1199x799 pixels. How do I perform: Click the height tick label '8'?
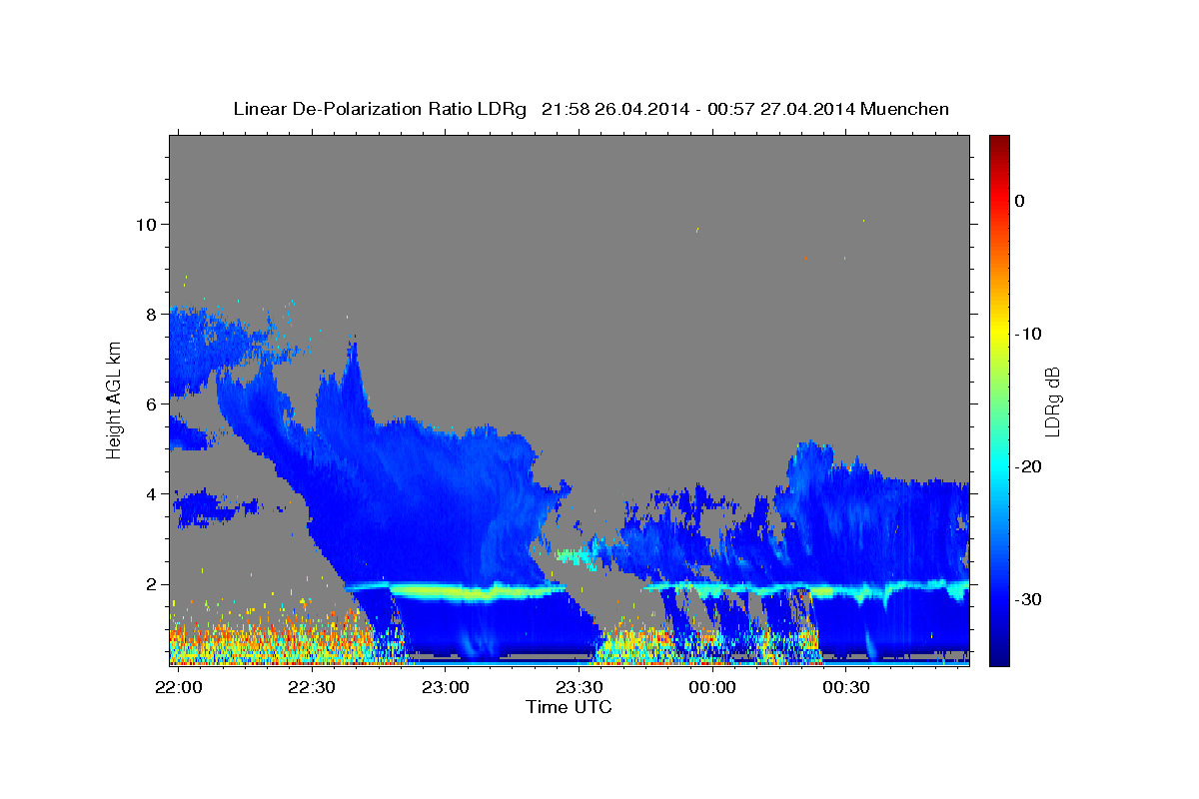[152, 314]
